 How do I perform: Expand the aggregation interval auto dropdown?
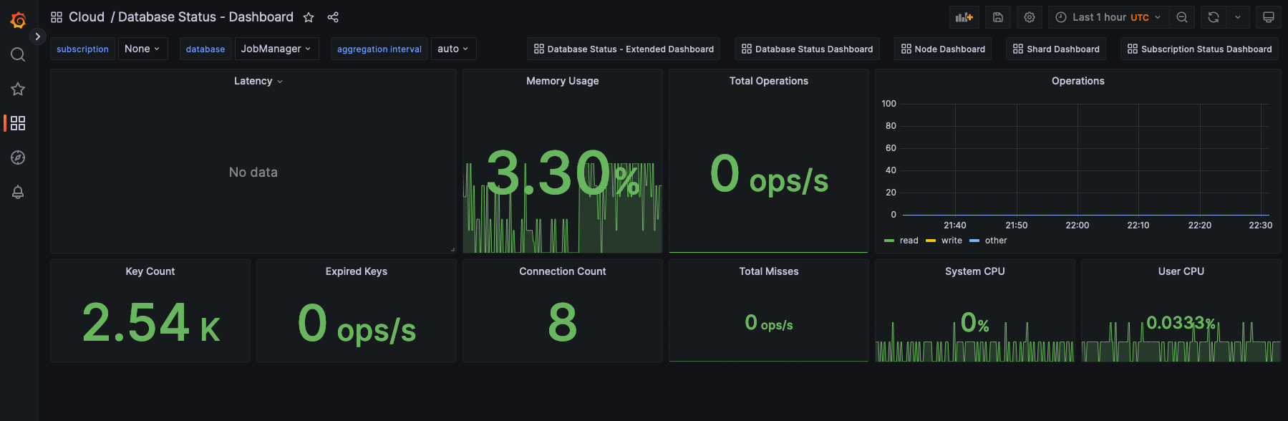[453, 49]
